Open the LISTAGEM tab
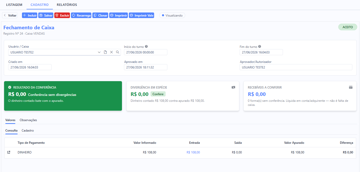This screenshot has width=360, height=172. tap(14, 5)
